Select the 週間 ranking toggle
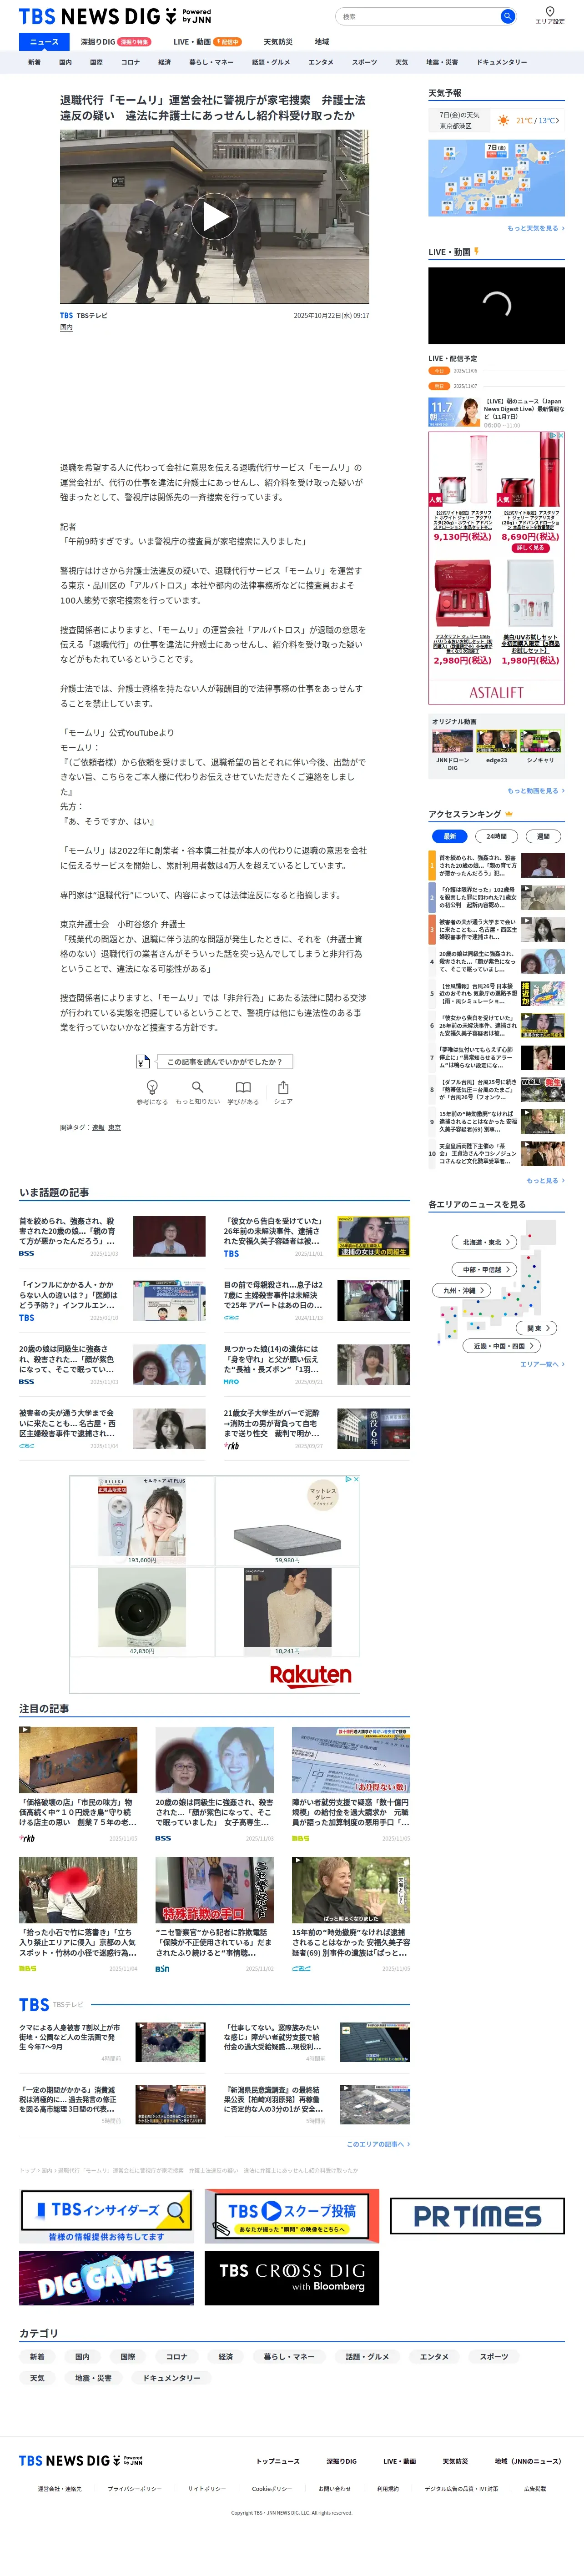 543,836
